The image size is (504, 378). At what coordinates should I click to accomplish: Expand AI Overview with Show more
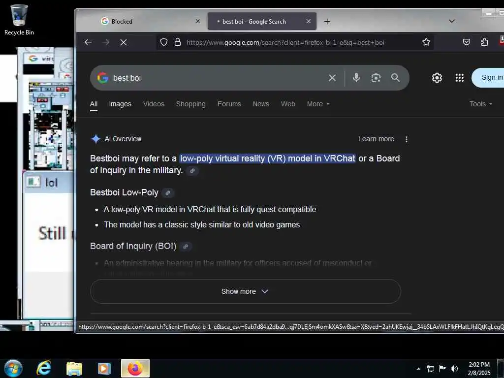pos(246,291)
